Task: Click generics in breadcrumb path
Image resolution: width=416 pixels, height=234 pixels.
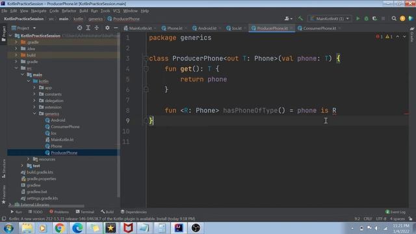Action: [96, 19]
